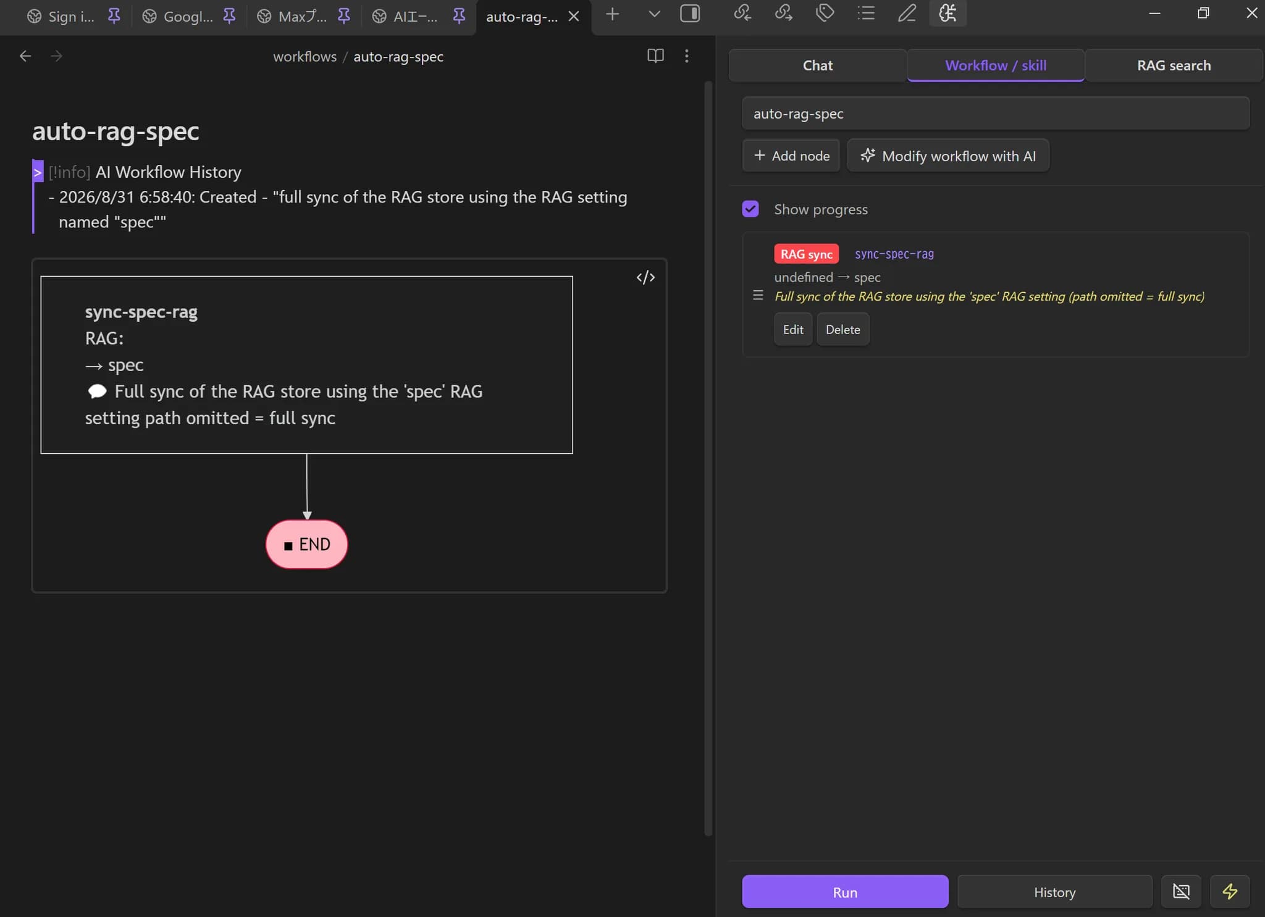
Task: Open the outline list icon
Action: (x=866, y=13)
